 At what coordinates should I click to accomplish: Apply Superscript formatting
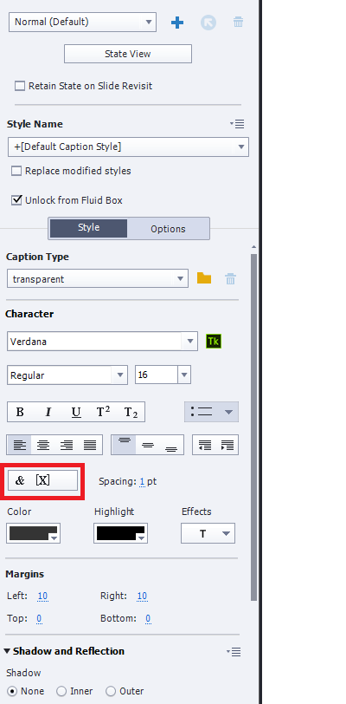tap(104, 412)
